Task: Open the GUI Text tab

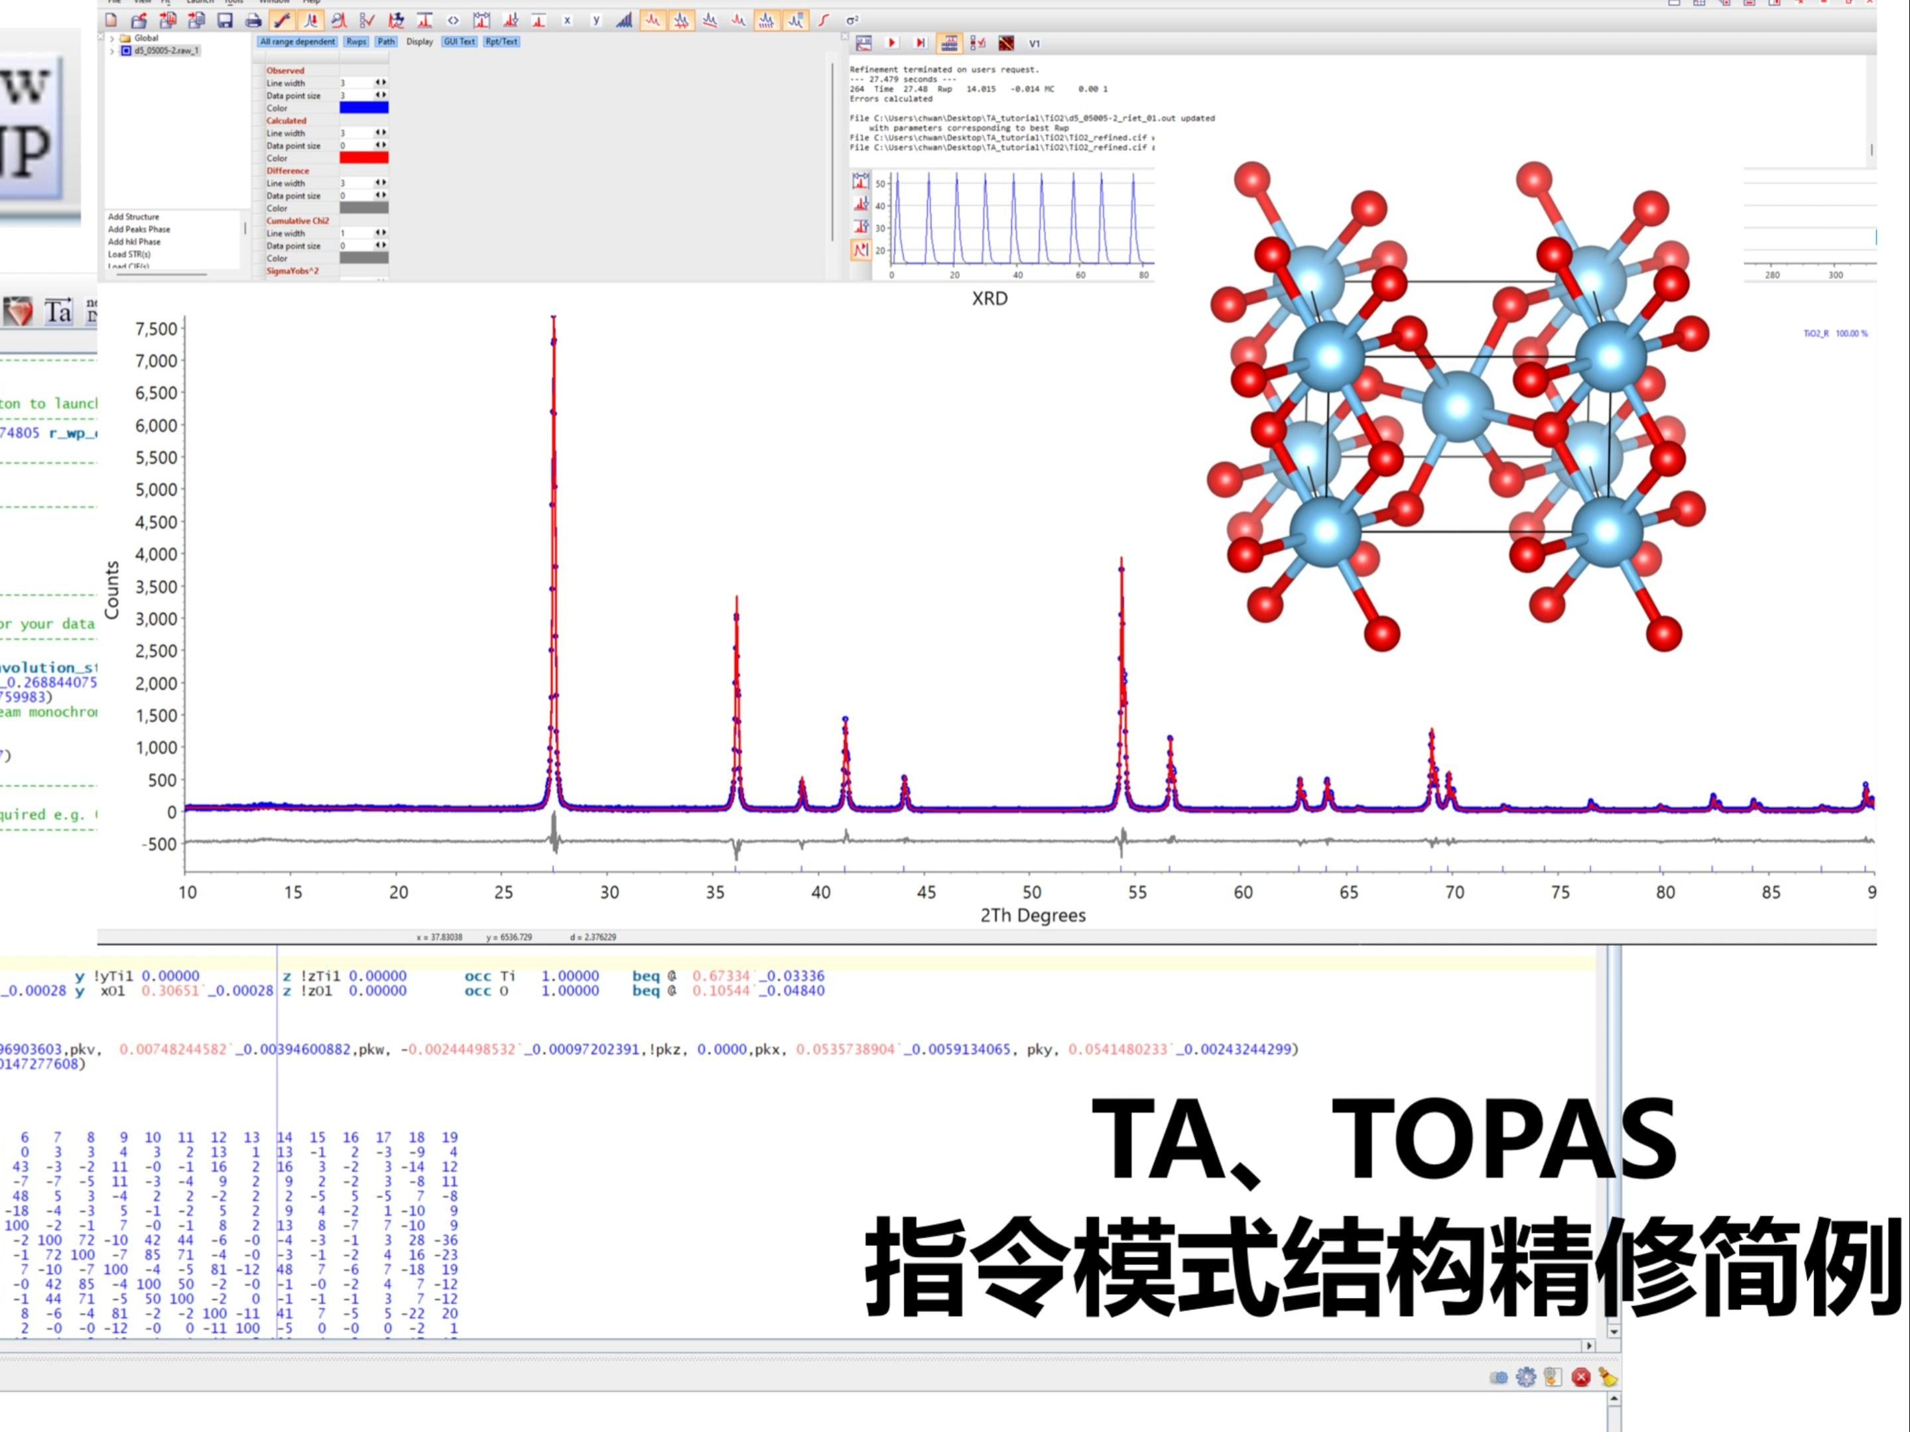Action: click(x=460, y=41)
